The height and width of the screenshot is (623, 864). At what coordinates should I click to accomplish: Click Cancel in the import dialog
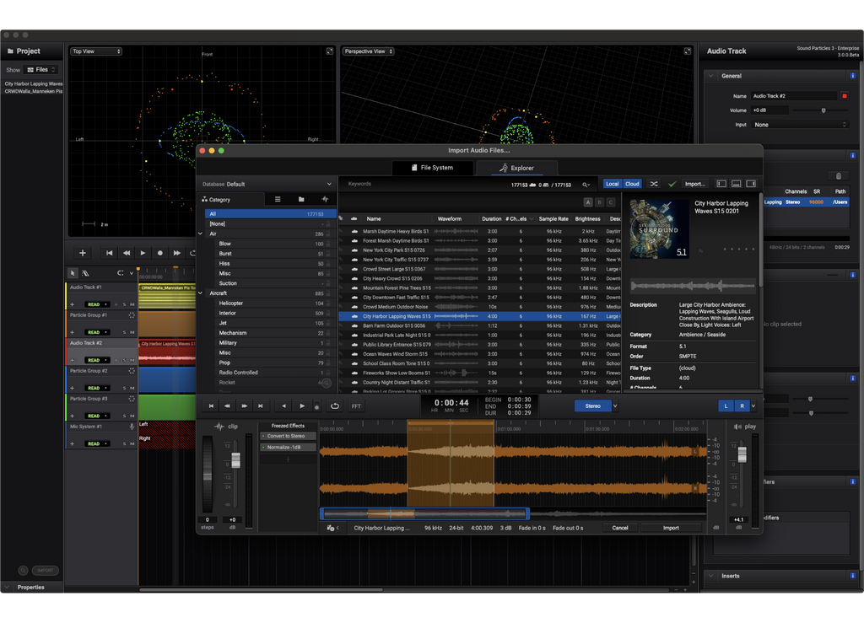pyautogui.click(x=620, y=528)
